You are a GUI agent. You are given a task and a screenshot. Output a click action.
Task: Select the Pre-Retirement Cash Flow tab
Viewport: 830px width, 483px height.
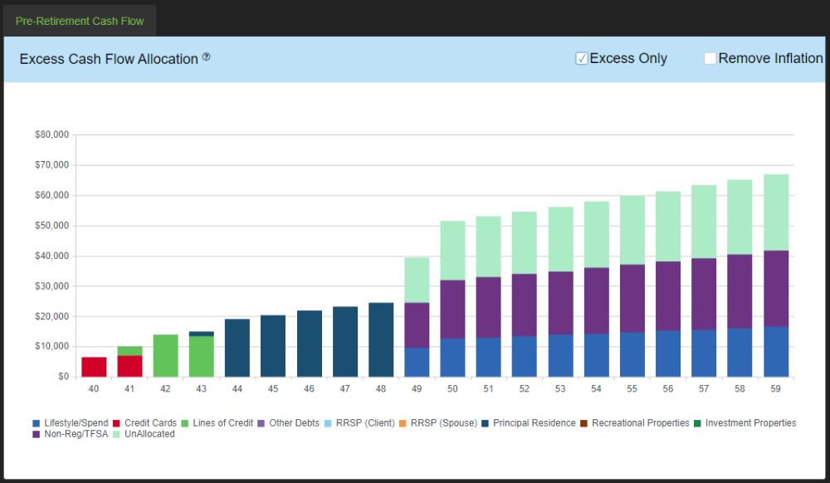point(79,20)
